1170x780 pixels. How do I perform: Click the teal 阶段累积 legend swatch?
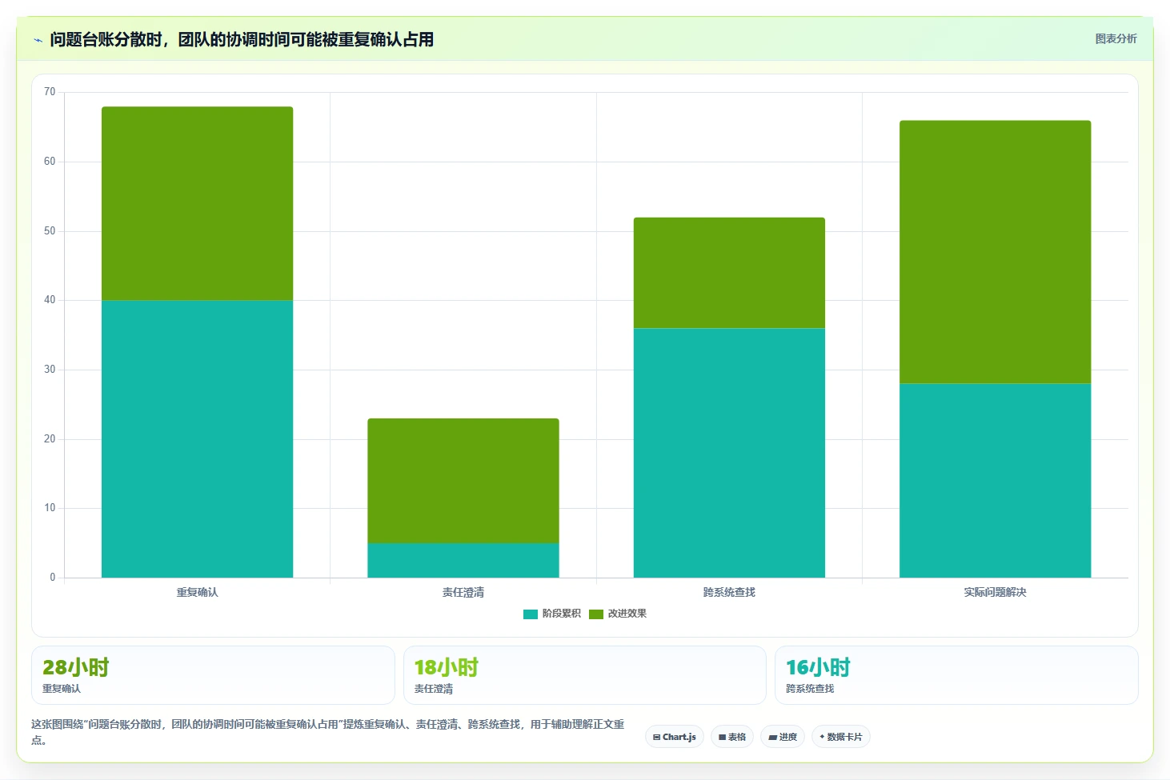pyautogui.click(x=531, y=614)
